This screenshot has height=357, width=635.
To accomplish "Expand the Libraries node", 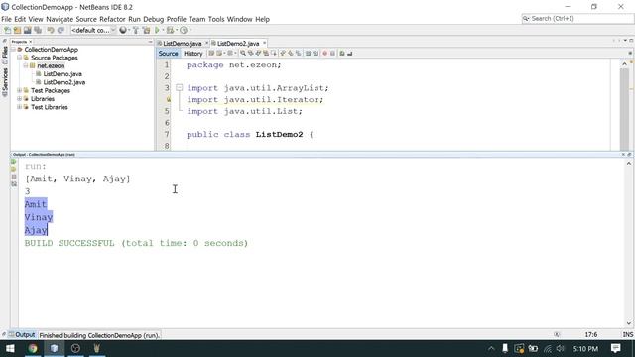I will click(19, 99).
